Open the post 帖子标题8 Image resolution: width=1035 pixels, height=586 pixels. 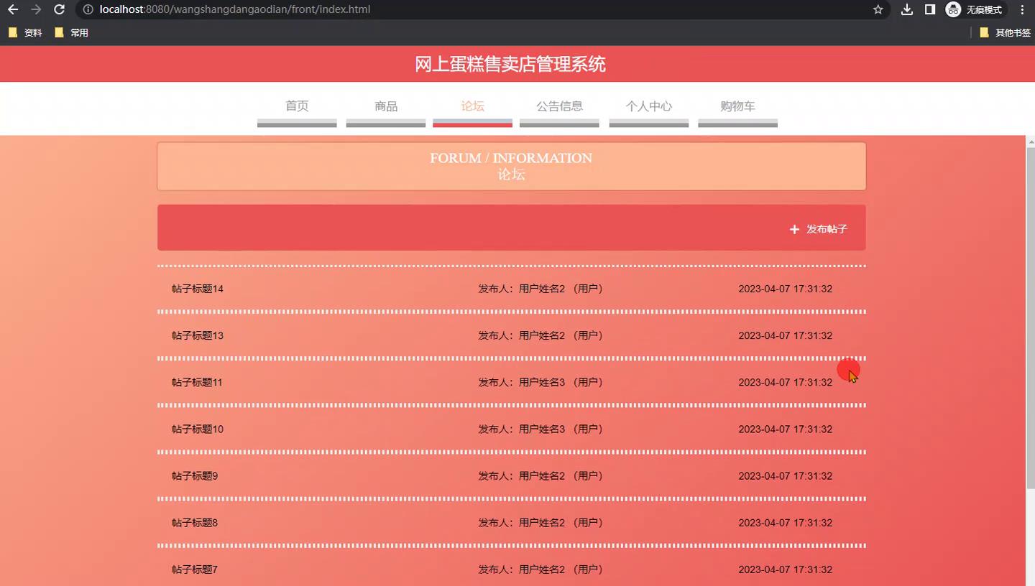pyautogui.click(x=195, y=523)
